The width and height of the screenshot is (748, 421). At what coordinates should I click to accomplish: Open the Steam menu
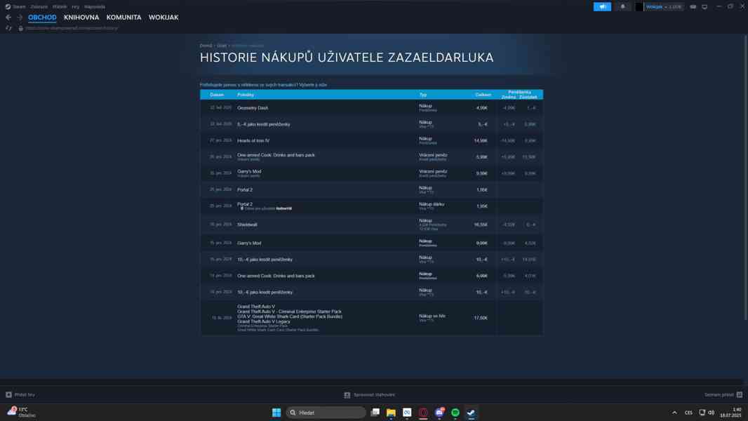20,7
